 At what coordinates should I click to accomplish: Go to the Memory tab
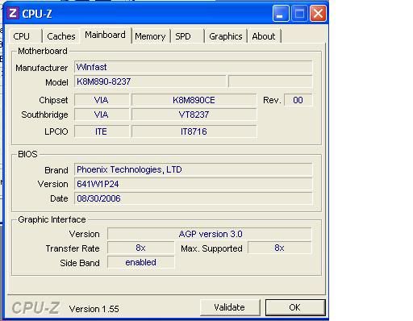point(150,36)
